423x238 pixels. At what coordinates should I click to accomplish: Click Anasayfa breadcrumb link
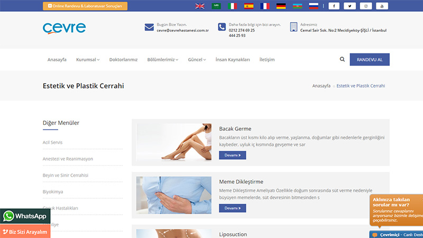[321, 86]
